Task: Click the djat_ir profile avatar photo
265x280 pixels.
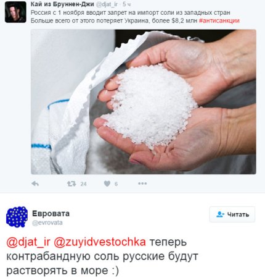Action: tap(15, 12)
